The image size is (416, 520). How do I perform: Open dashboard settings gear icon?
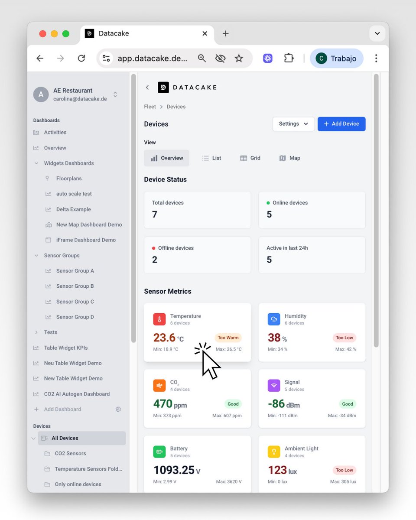click(118, 409)
